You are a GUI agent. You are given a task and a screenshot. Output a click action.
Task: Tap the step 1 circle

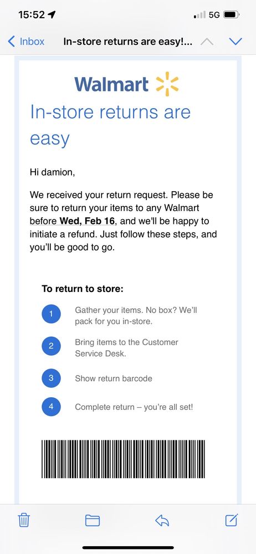coord(51,314)
